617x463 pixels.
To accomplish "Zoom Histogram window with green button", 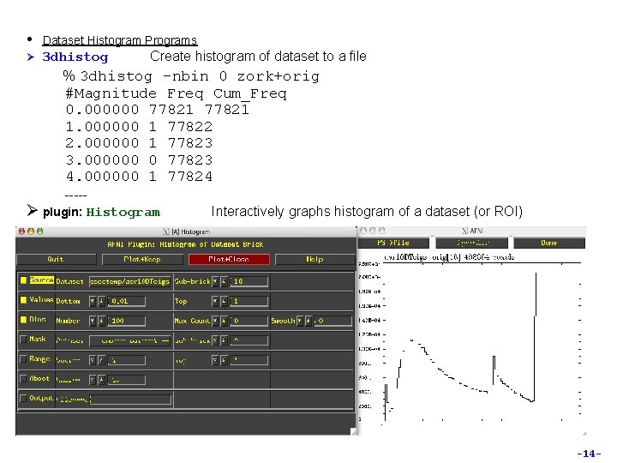I will coord(39,231).
